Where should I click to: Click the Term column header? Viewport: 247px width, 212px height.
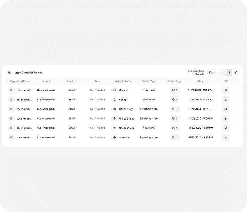98,81
